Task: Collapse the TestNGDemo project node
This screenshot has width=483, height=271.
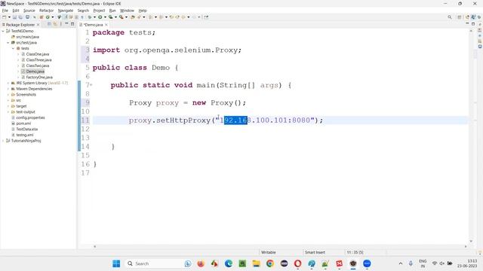Action: pyautogui.click(x=3, y=31)
